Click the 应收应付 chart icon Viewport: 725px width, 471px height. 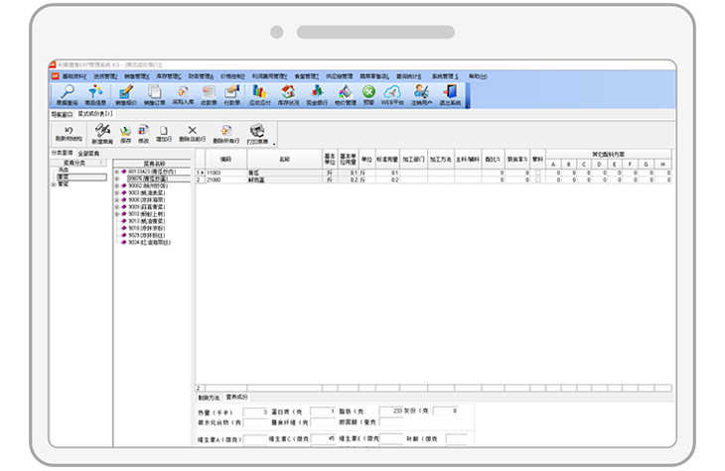[x=259, y=93]
